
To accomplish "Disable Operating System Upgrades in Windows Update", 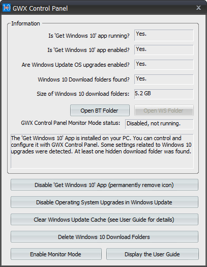I will pyautogui.click(x=104, y=202).
